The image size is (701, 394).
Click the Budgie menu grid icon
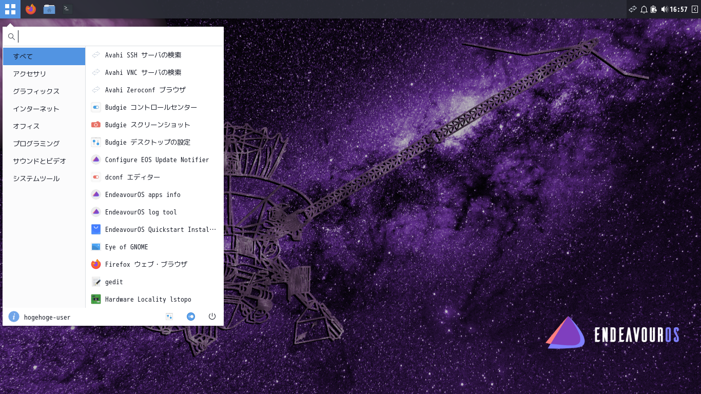coord(10,9)
